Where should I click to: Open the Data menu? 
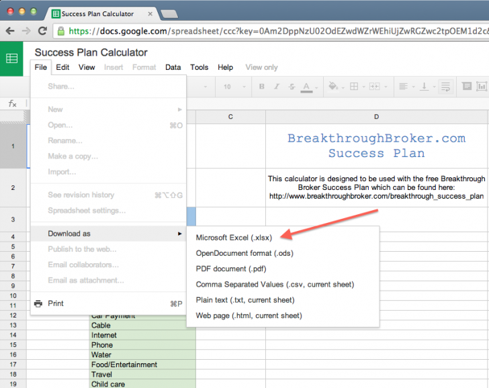click(173, 67)
